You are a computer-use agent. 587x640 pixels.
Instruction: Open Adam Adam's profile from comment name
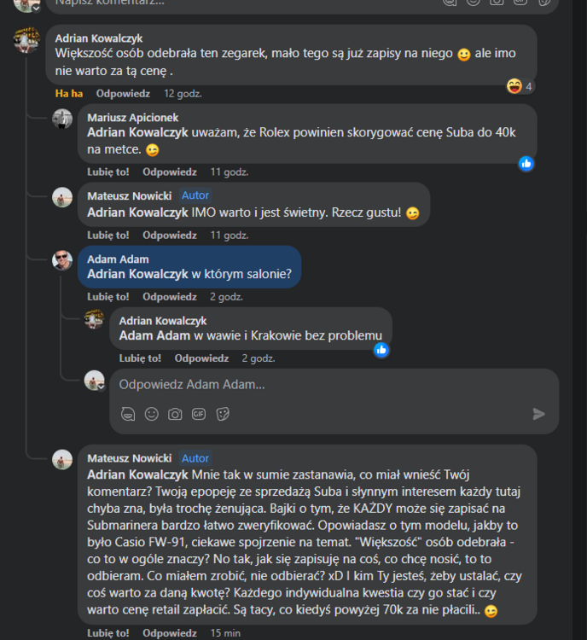tap(118, 259)
